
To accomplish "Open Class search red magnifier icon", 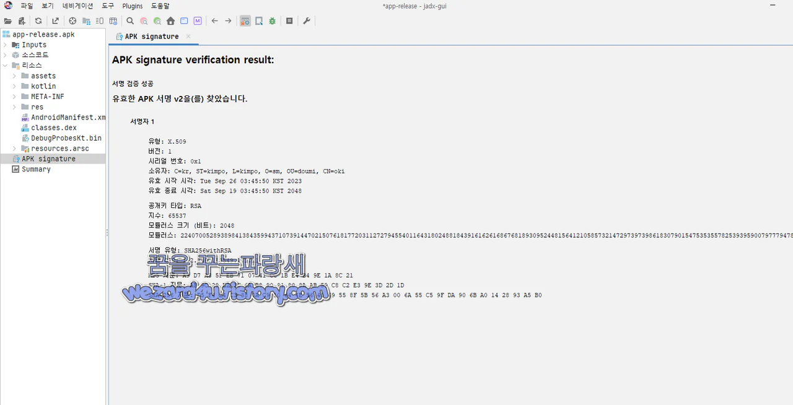I will coord(144,21).
